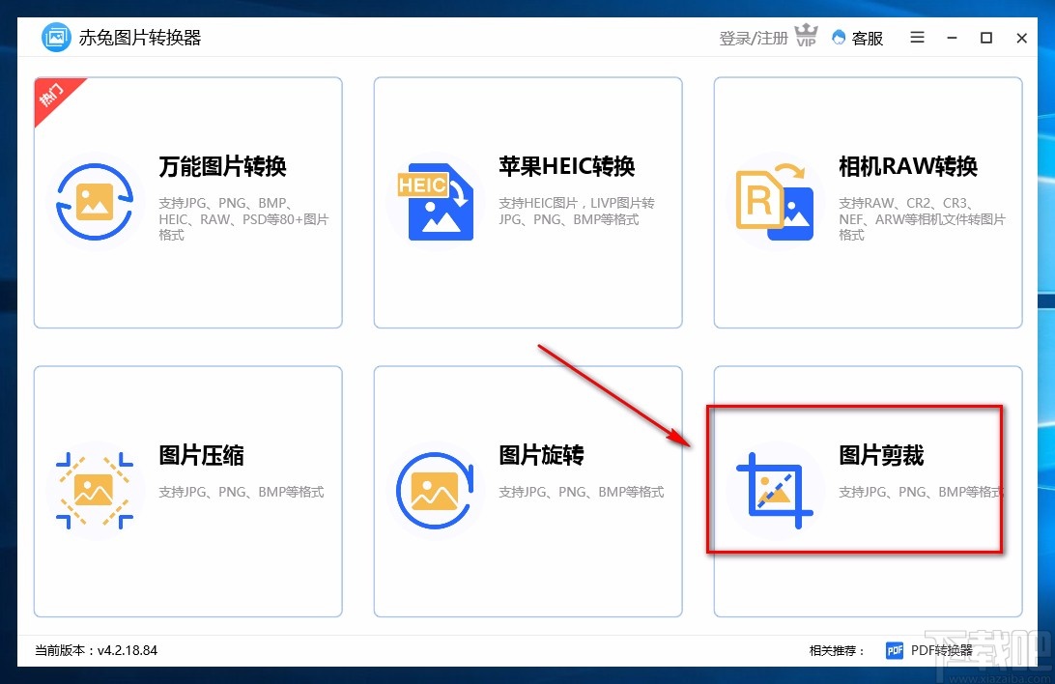Click the PDF转换器 icon in the status bar
This screenshot has height=684, width=1055.
[895, 650]
